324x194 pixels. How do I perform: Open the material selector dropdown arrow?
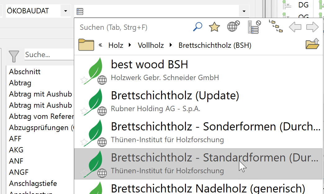244,11
